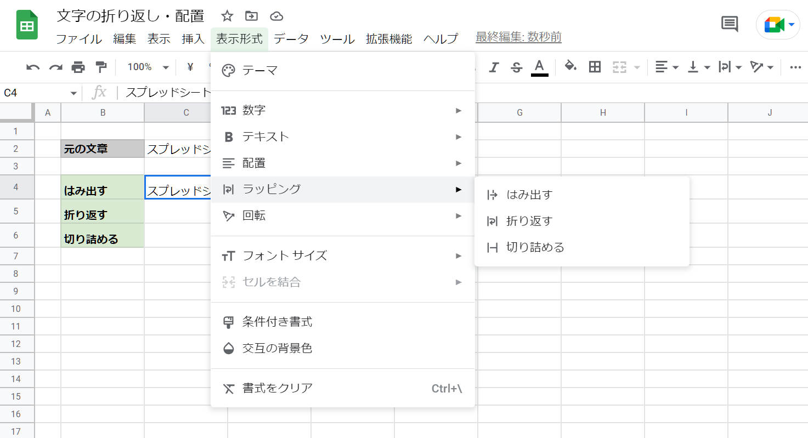Toggle italic formatting
Viewport: 808px width, 438px height.
[x=494, y=66]
